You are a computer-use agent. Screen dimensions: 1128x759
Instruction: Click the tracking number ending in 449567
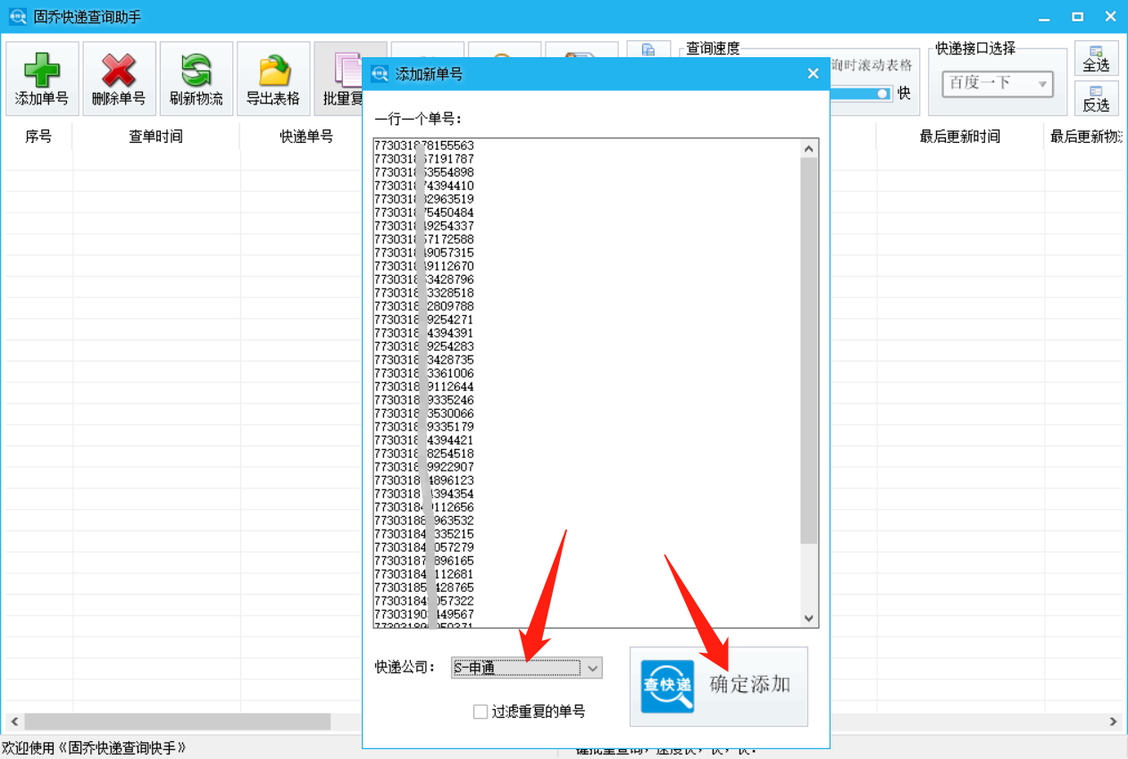click(423, 614)
